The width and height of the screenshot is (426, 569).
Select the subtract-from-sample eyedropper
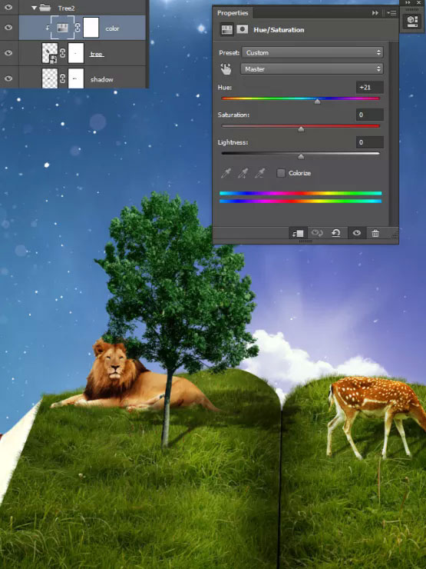[x=259, y=173]
